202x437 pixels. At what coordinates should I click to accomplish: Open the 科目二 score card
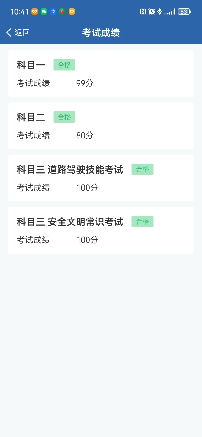pos(101,126)
